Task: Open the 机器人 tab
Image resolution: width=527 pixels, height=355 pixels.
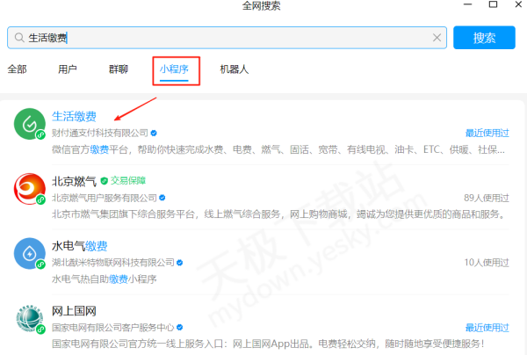Action: [235, 69]
